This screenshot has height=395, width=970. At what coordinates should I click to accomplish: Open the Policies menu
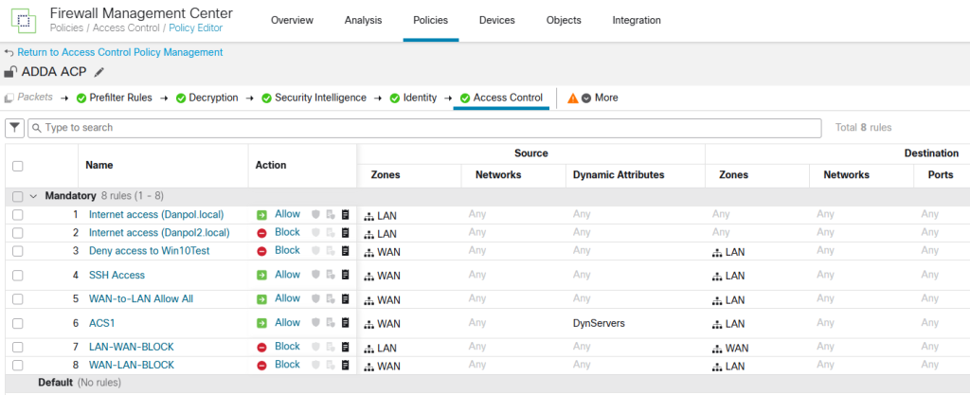431,21
